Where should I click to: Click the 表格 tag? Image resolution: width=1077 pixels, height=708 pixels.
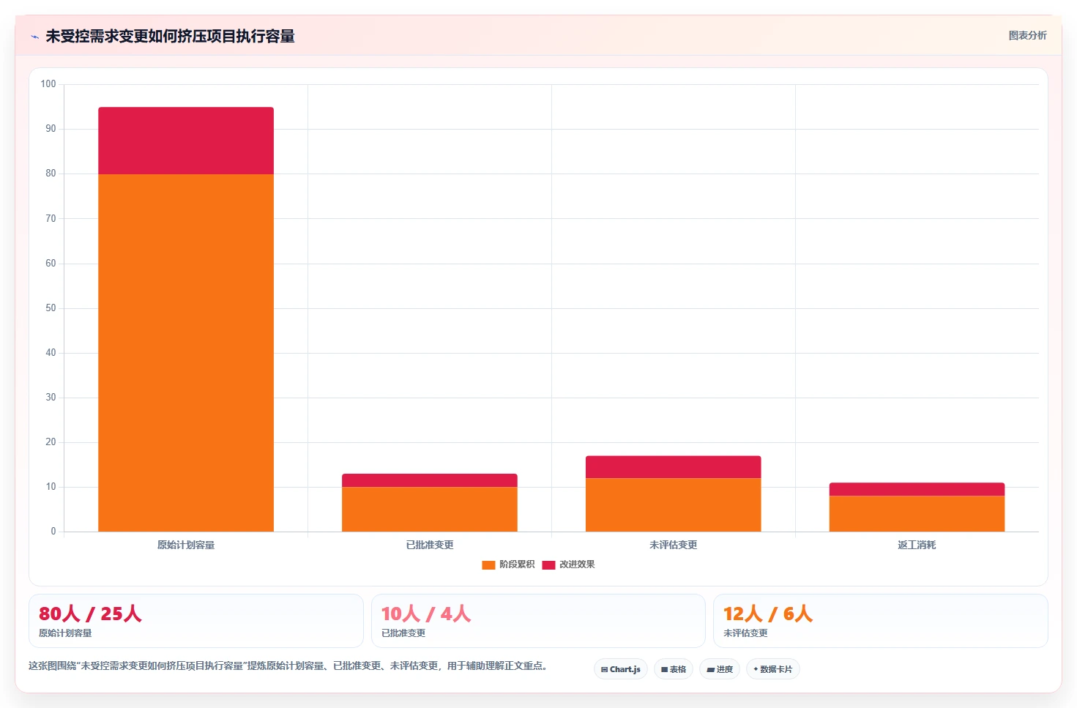point(673,669)
